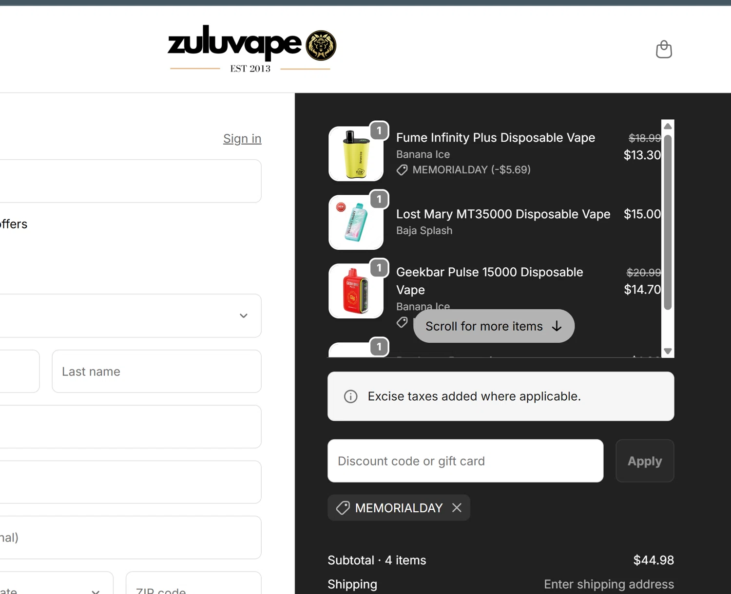This screenshot has width=731, height=594.
Task: Click the Geekbar Pulse 15000 Disposable title
Action: pyautogui.click(x=490, y=281)
